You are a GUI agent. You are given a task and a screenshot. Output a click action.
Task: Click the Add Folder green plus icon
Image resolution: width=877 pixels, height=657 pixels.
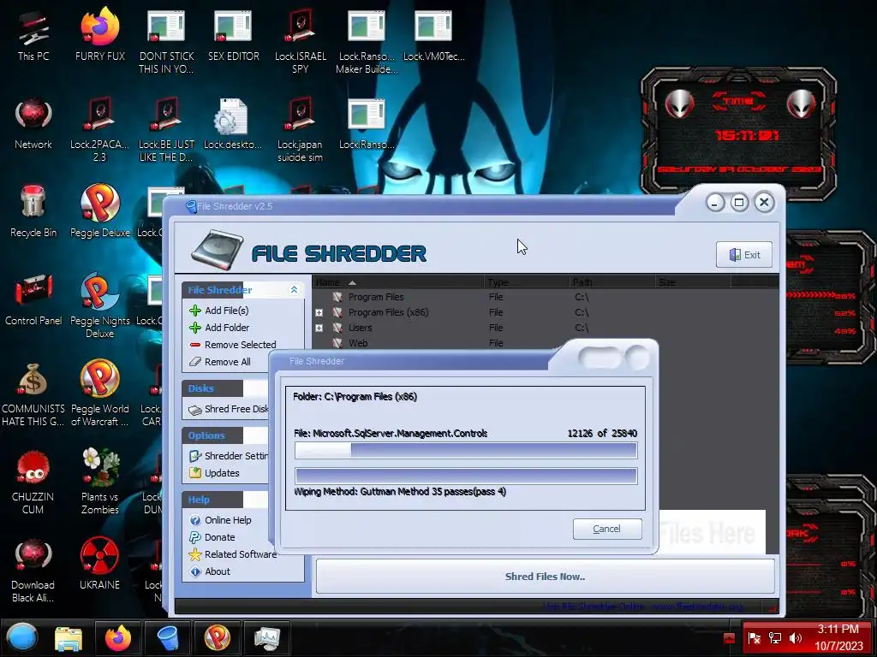coord(195,328)
